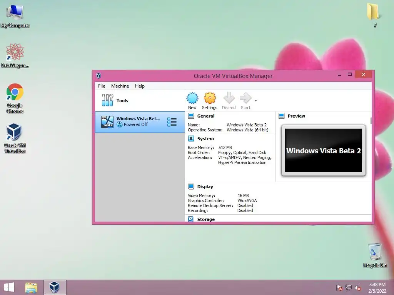The width and height of the screenshot is (394, 295).
Task: Open the Start dropdown arrow
Action: click(x=255, y=101)
